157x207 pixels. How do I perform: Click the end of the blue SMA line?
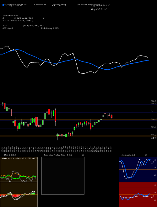pos(149,60)
